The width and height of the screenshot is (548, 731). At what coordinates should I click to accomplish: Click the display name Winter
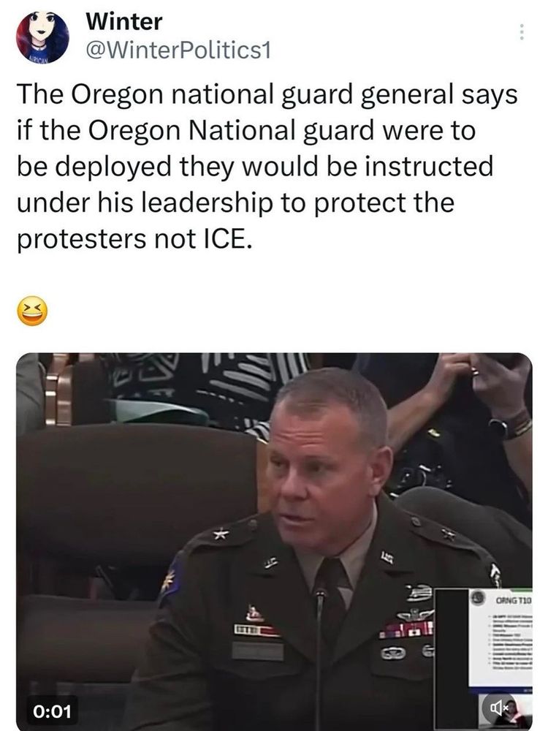[124, 21]
